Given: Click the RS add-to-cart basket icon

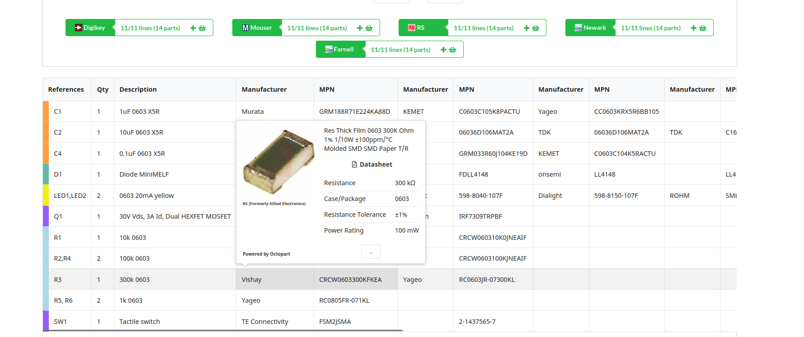Looking at the screenshot, I should click(536, 28).
